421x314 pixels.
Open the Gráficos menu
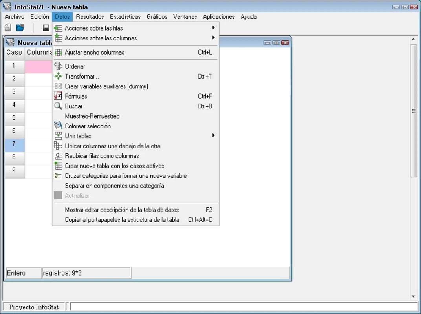tap(157, 17)
